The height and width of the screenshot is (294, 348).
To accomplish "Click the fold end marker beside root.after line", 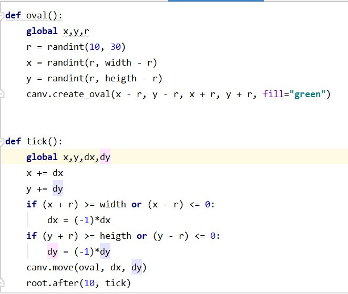I will click(2, 283).
